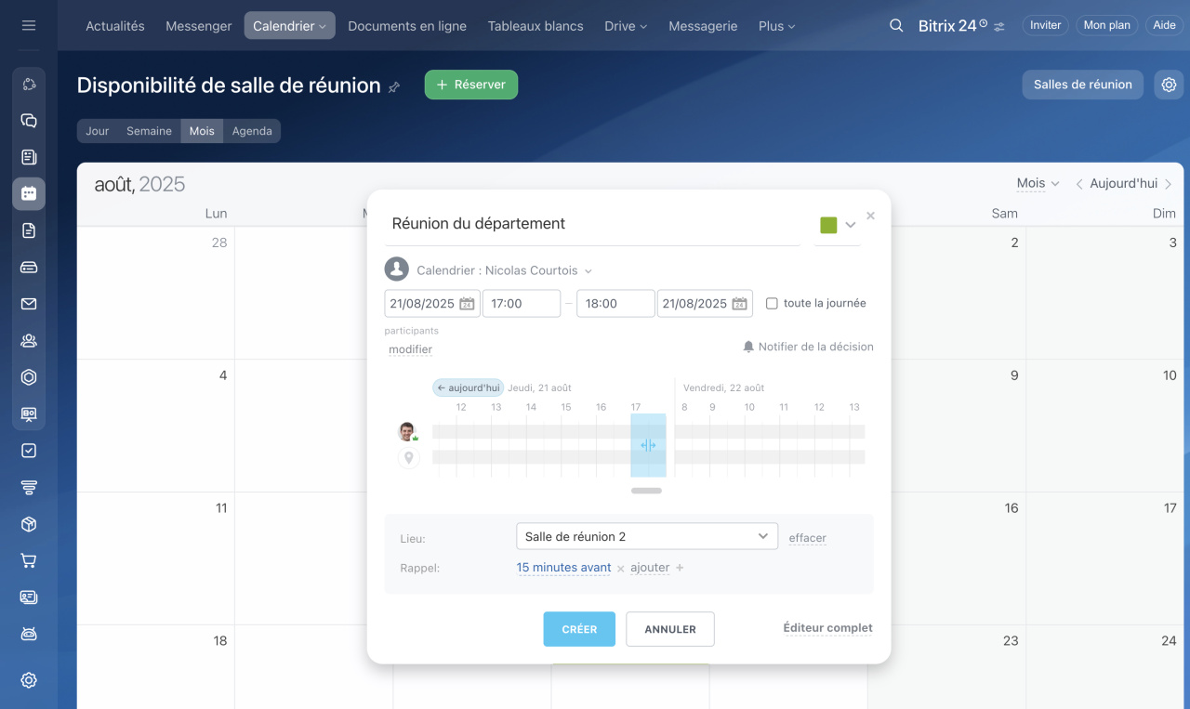Viewport: 1190px width, 709px height.
Task: Expand the Calendrier tab dropdown
Action: (323, 27)
